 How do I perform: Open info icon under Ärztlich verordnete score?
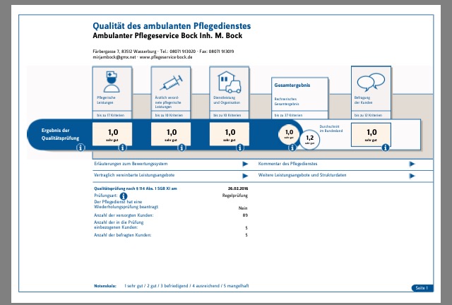(182, 148)
